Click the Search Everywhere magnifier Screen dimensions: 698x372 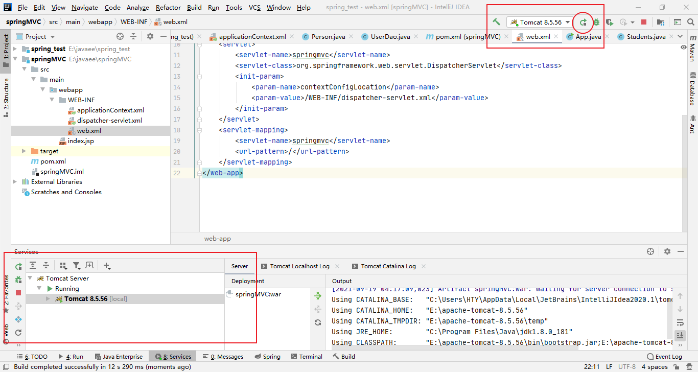coord(690,22)
